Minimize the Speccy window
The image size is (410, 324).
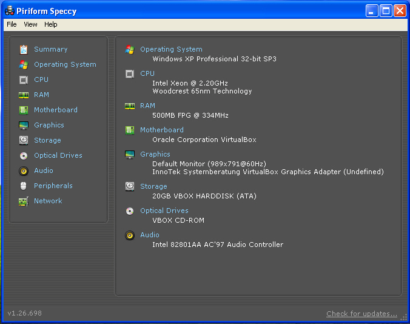click(x=372, y=11)
